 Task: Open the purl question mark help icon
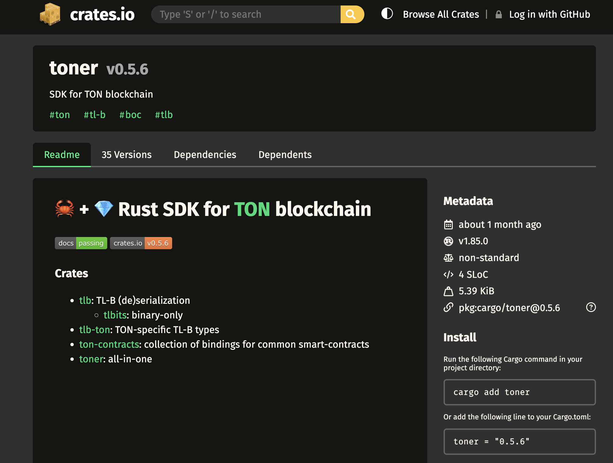tap(591, 307)
